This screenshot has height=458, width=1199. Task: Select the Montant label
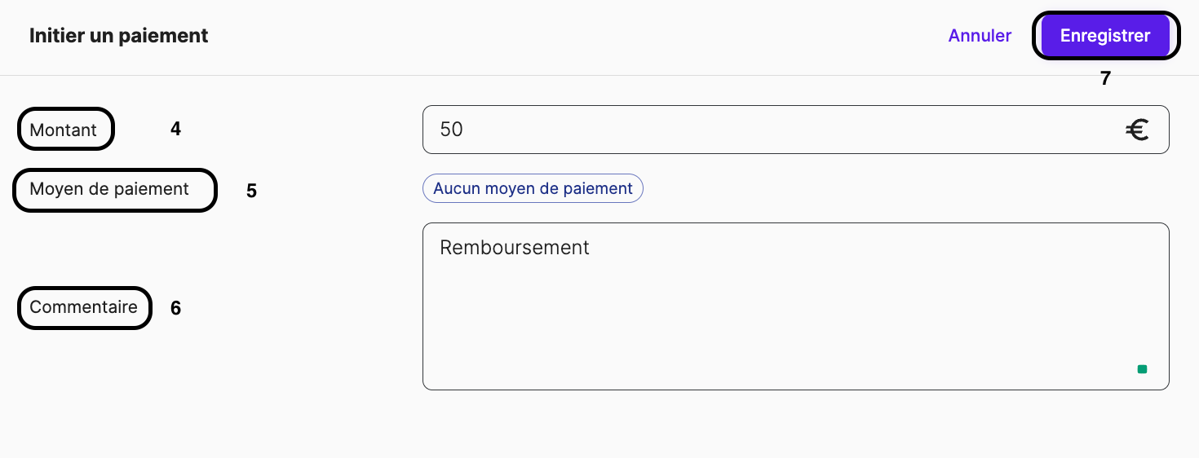(63, 130)
